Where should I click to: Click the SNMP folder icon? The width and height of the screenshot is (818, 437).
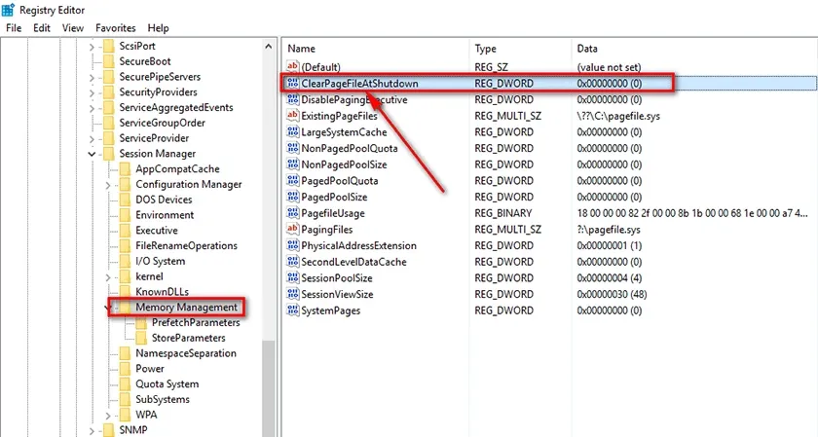pyautogui.click(x=108, y=429)
